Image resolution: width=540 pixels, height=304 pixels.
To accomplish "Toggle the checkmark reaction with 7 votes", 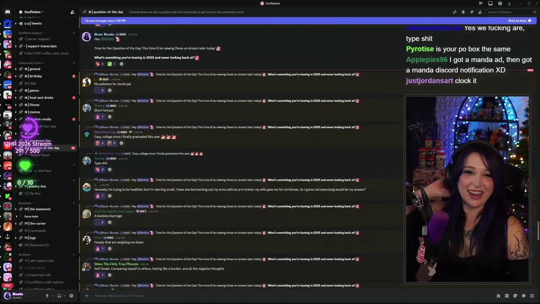I will coord(111,64).
